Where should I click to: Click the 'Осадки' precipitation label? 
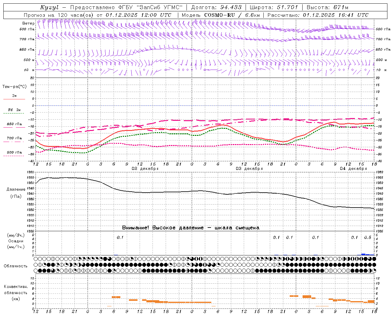[x=16, y=241]
